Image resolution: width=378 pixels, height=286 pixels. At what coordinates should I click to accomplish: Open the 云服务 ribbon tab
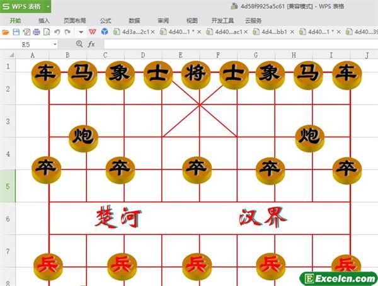point(253,21)
